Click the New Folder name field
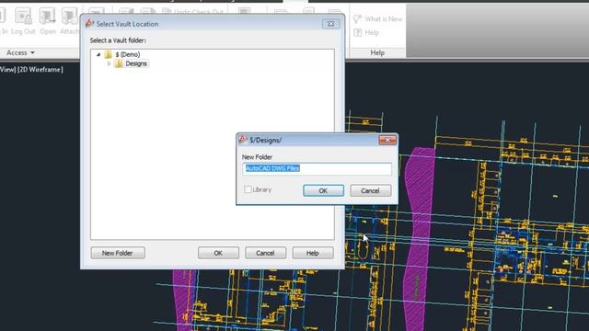This screenshot has height=331, width=589. [317, 168]
